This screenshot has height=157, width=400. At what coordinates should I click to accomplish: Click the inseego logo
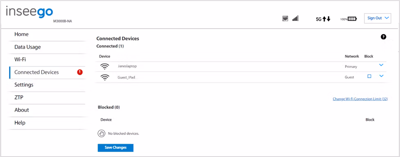click(x=29, y=12)
